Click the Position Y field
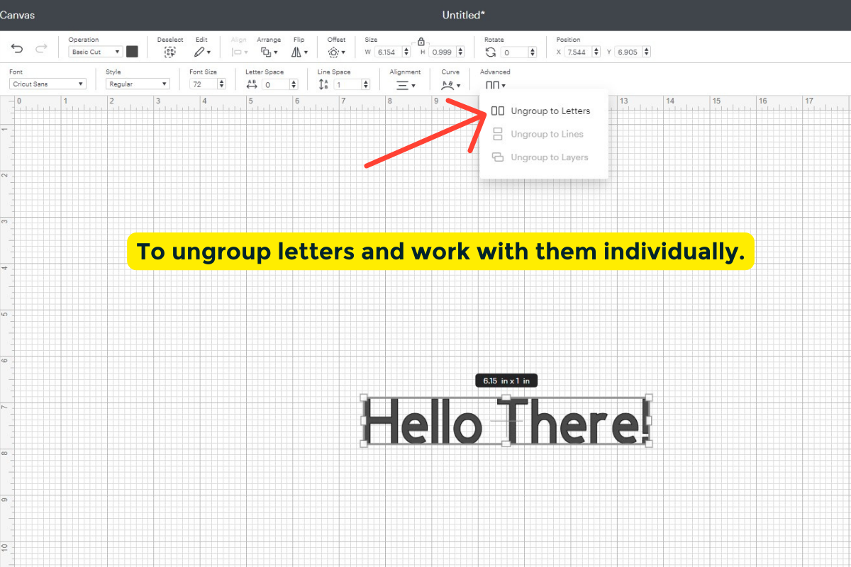The image size is (851, 567). 629,52
